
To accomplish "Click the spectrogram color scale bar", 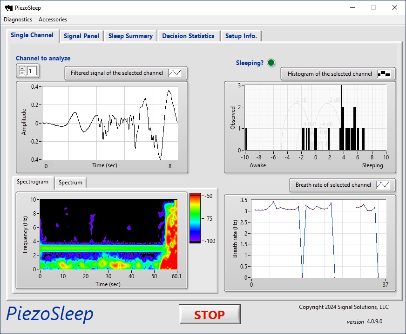I will pos(195,218).
